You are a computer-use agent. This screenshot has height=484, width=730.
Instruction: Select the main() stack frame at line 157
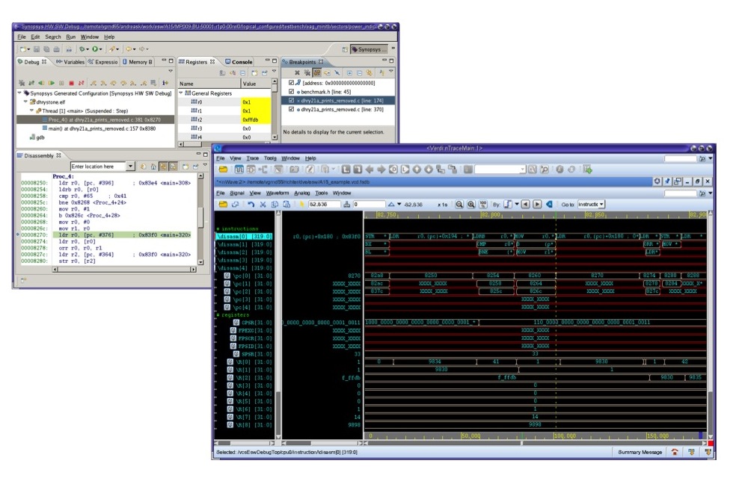coord(99,128)
